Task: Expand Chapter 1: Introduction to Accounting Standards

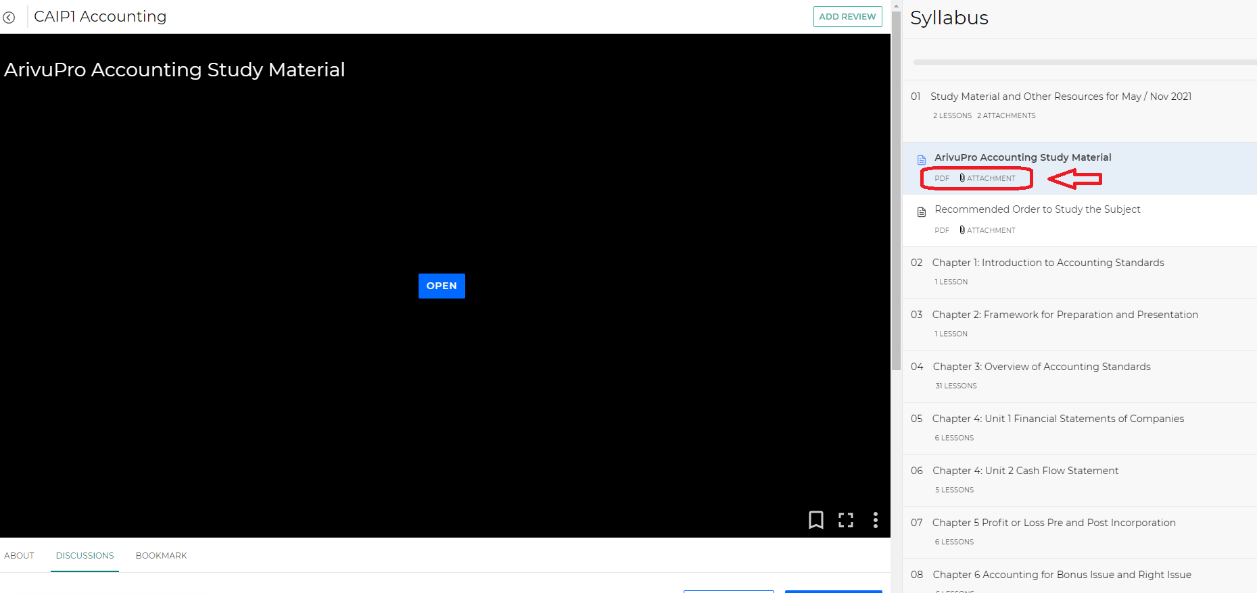Action: coord(1080,272)
